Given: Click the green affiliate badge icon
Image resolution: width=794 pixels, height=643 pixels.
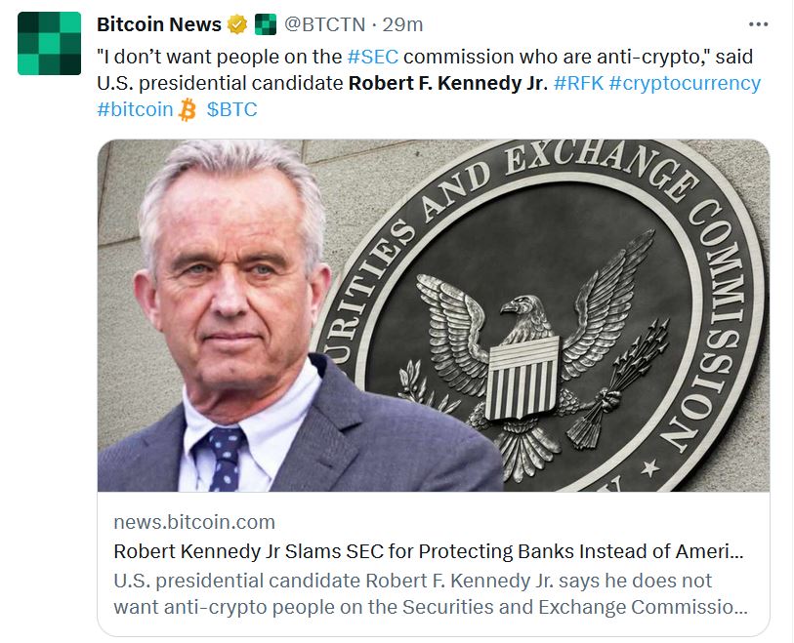Looking at the screenshot, I should tap(266, 24).
